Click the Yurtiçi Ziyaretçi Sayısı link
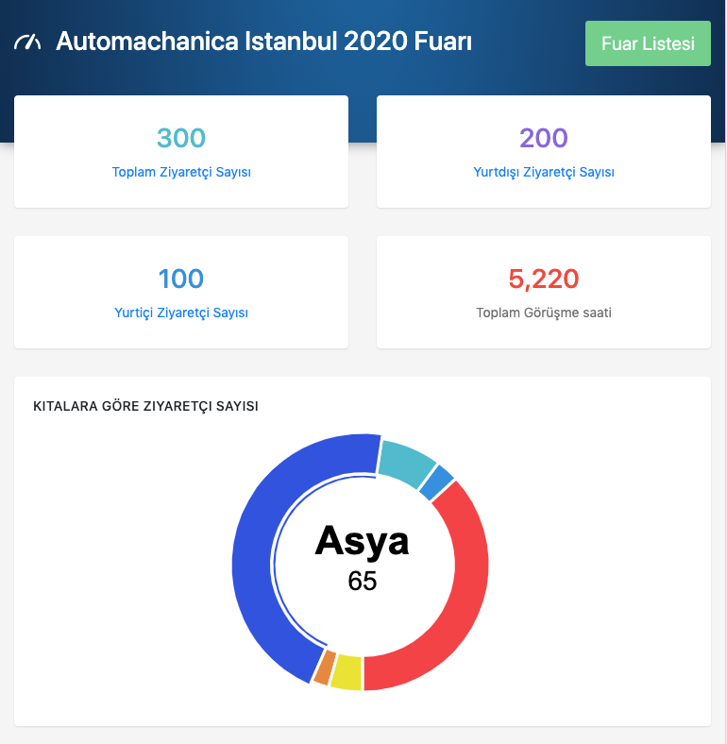The width and height of the screenshot is (727, 744). [181, 313]
